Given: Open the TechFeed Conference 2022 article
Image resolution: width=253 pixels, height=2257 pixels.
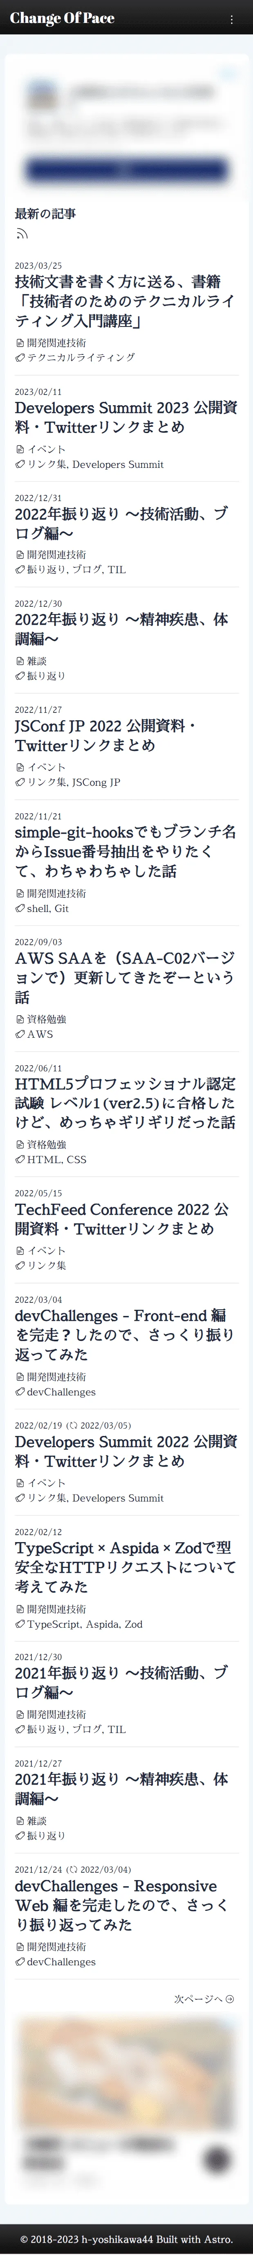Looking at the screenshot, I should pos(121,1219).
